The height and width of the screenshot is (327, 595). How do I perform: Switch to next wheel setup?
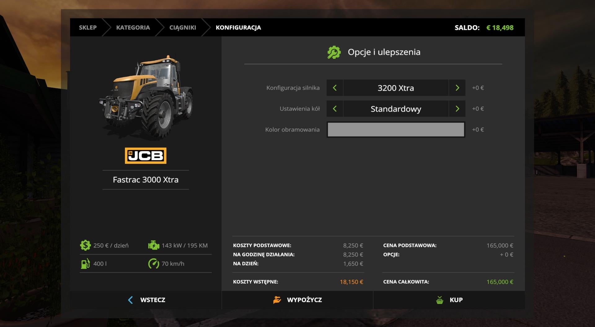click(x=457, y=109)
